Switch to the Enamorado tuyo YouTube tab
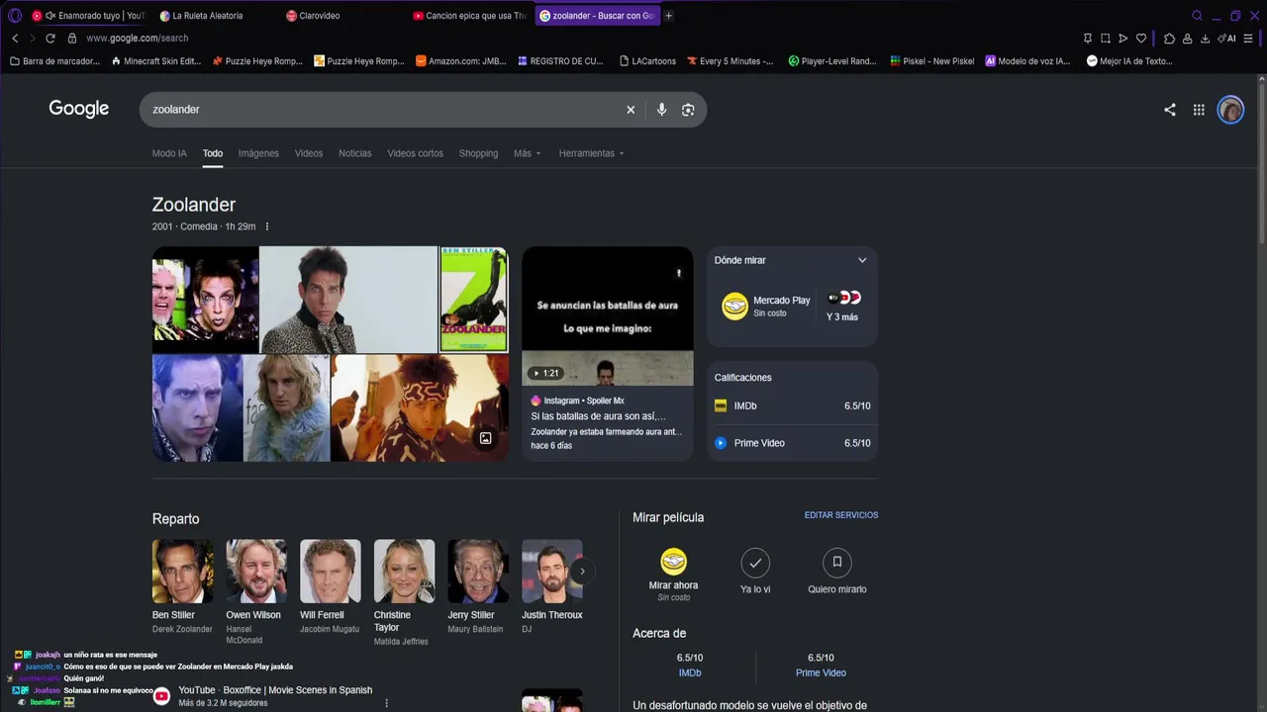1267x712 pixels. point(89,16)
